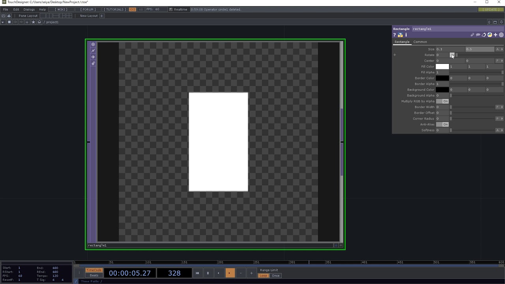The height and width of the screenshot is (284, 505).
Task: Open the FORUM link
Action: tap(88, 9)
